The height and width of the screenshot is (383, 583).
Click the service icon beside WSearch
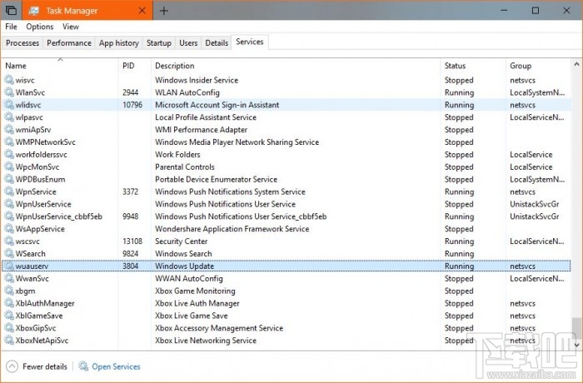pos(9,254)
